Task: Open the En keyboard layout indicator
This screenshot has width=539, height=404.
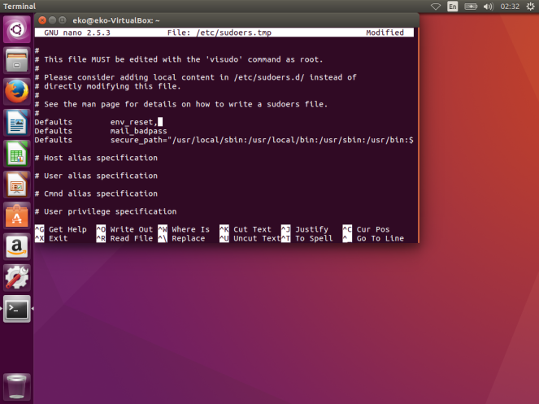Action: 452,7
